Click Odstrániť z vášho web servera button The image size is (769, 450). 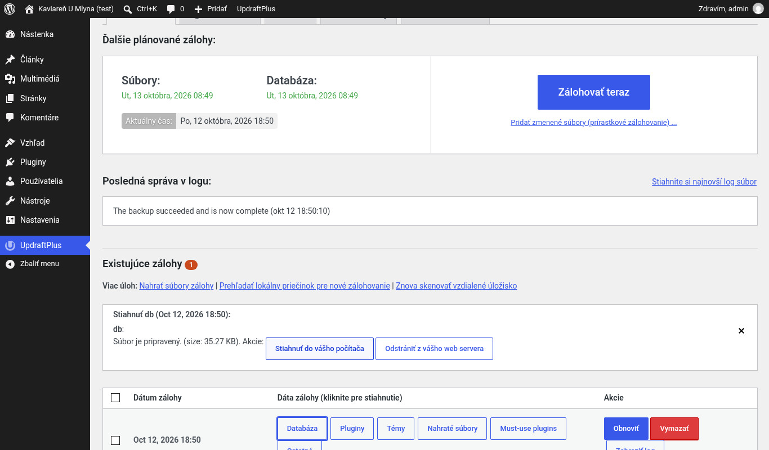pyautogui.click(x=434, y=349)
